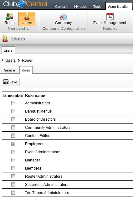Click the Save button label
This screenshot has height=200, width=133.
coord(13,82)
